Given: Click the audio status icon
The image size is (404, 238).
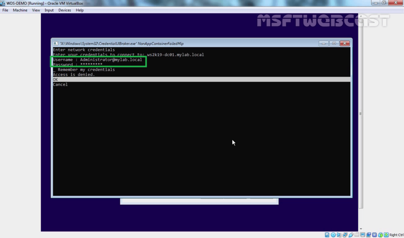Looking at the screenshot, I should 339,235.
